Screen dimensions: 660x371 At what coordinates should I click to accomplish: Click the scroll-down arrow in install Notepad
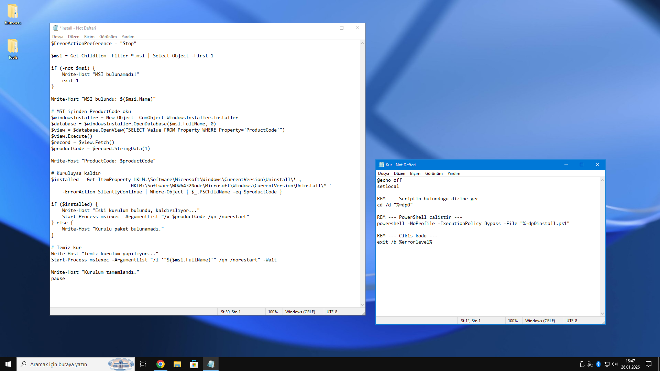[362, 305]
